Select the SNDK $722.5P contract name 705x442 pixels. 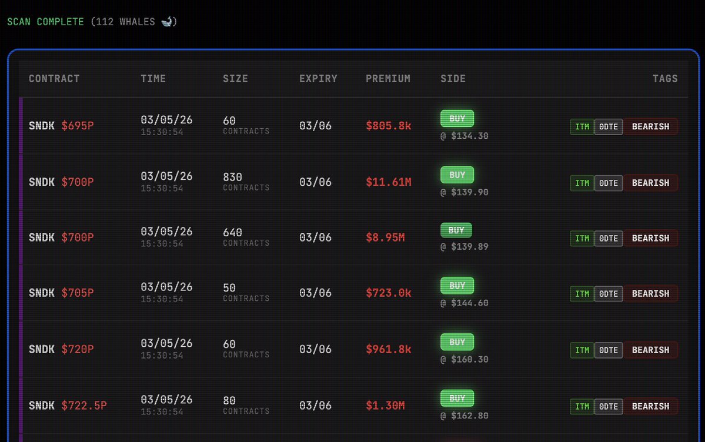click(x=68, y=406)
